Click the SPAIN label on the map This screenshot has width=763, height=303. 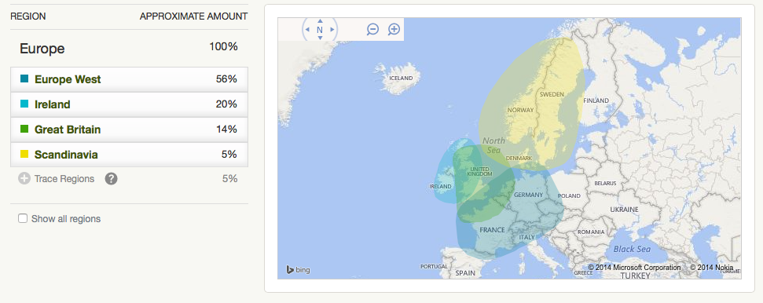[x=465, y=273]
